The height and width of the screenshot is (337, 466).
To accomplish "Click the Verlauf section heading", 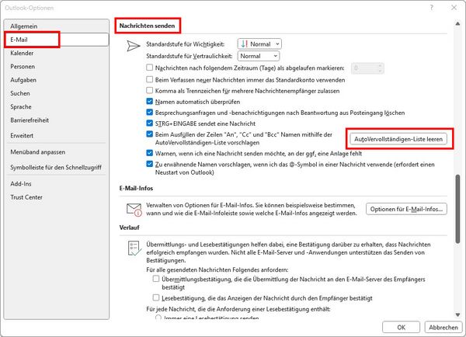I will (x=129, y=228).
